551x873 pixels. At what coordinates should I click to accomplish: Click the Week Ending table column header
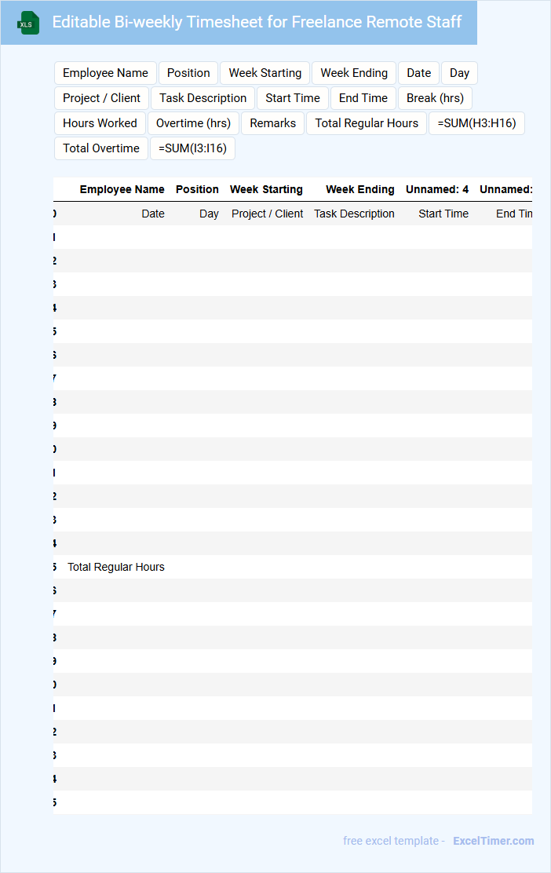[x=360, y=189]
